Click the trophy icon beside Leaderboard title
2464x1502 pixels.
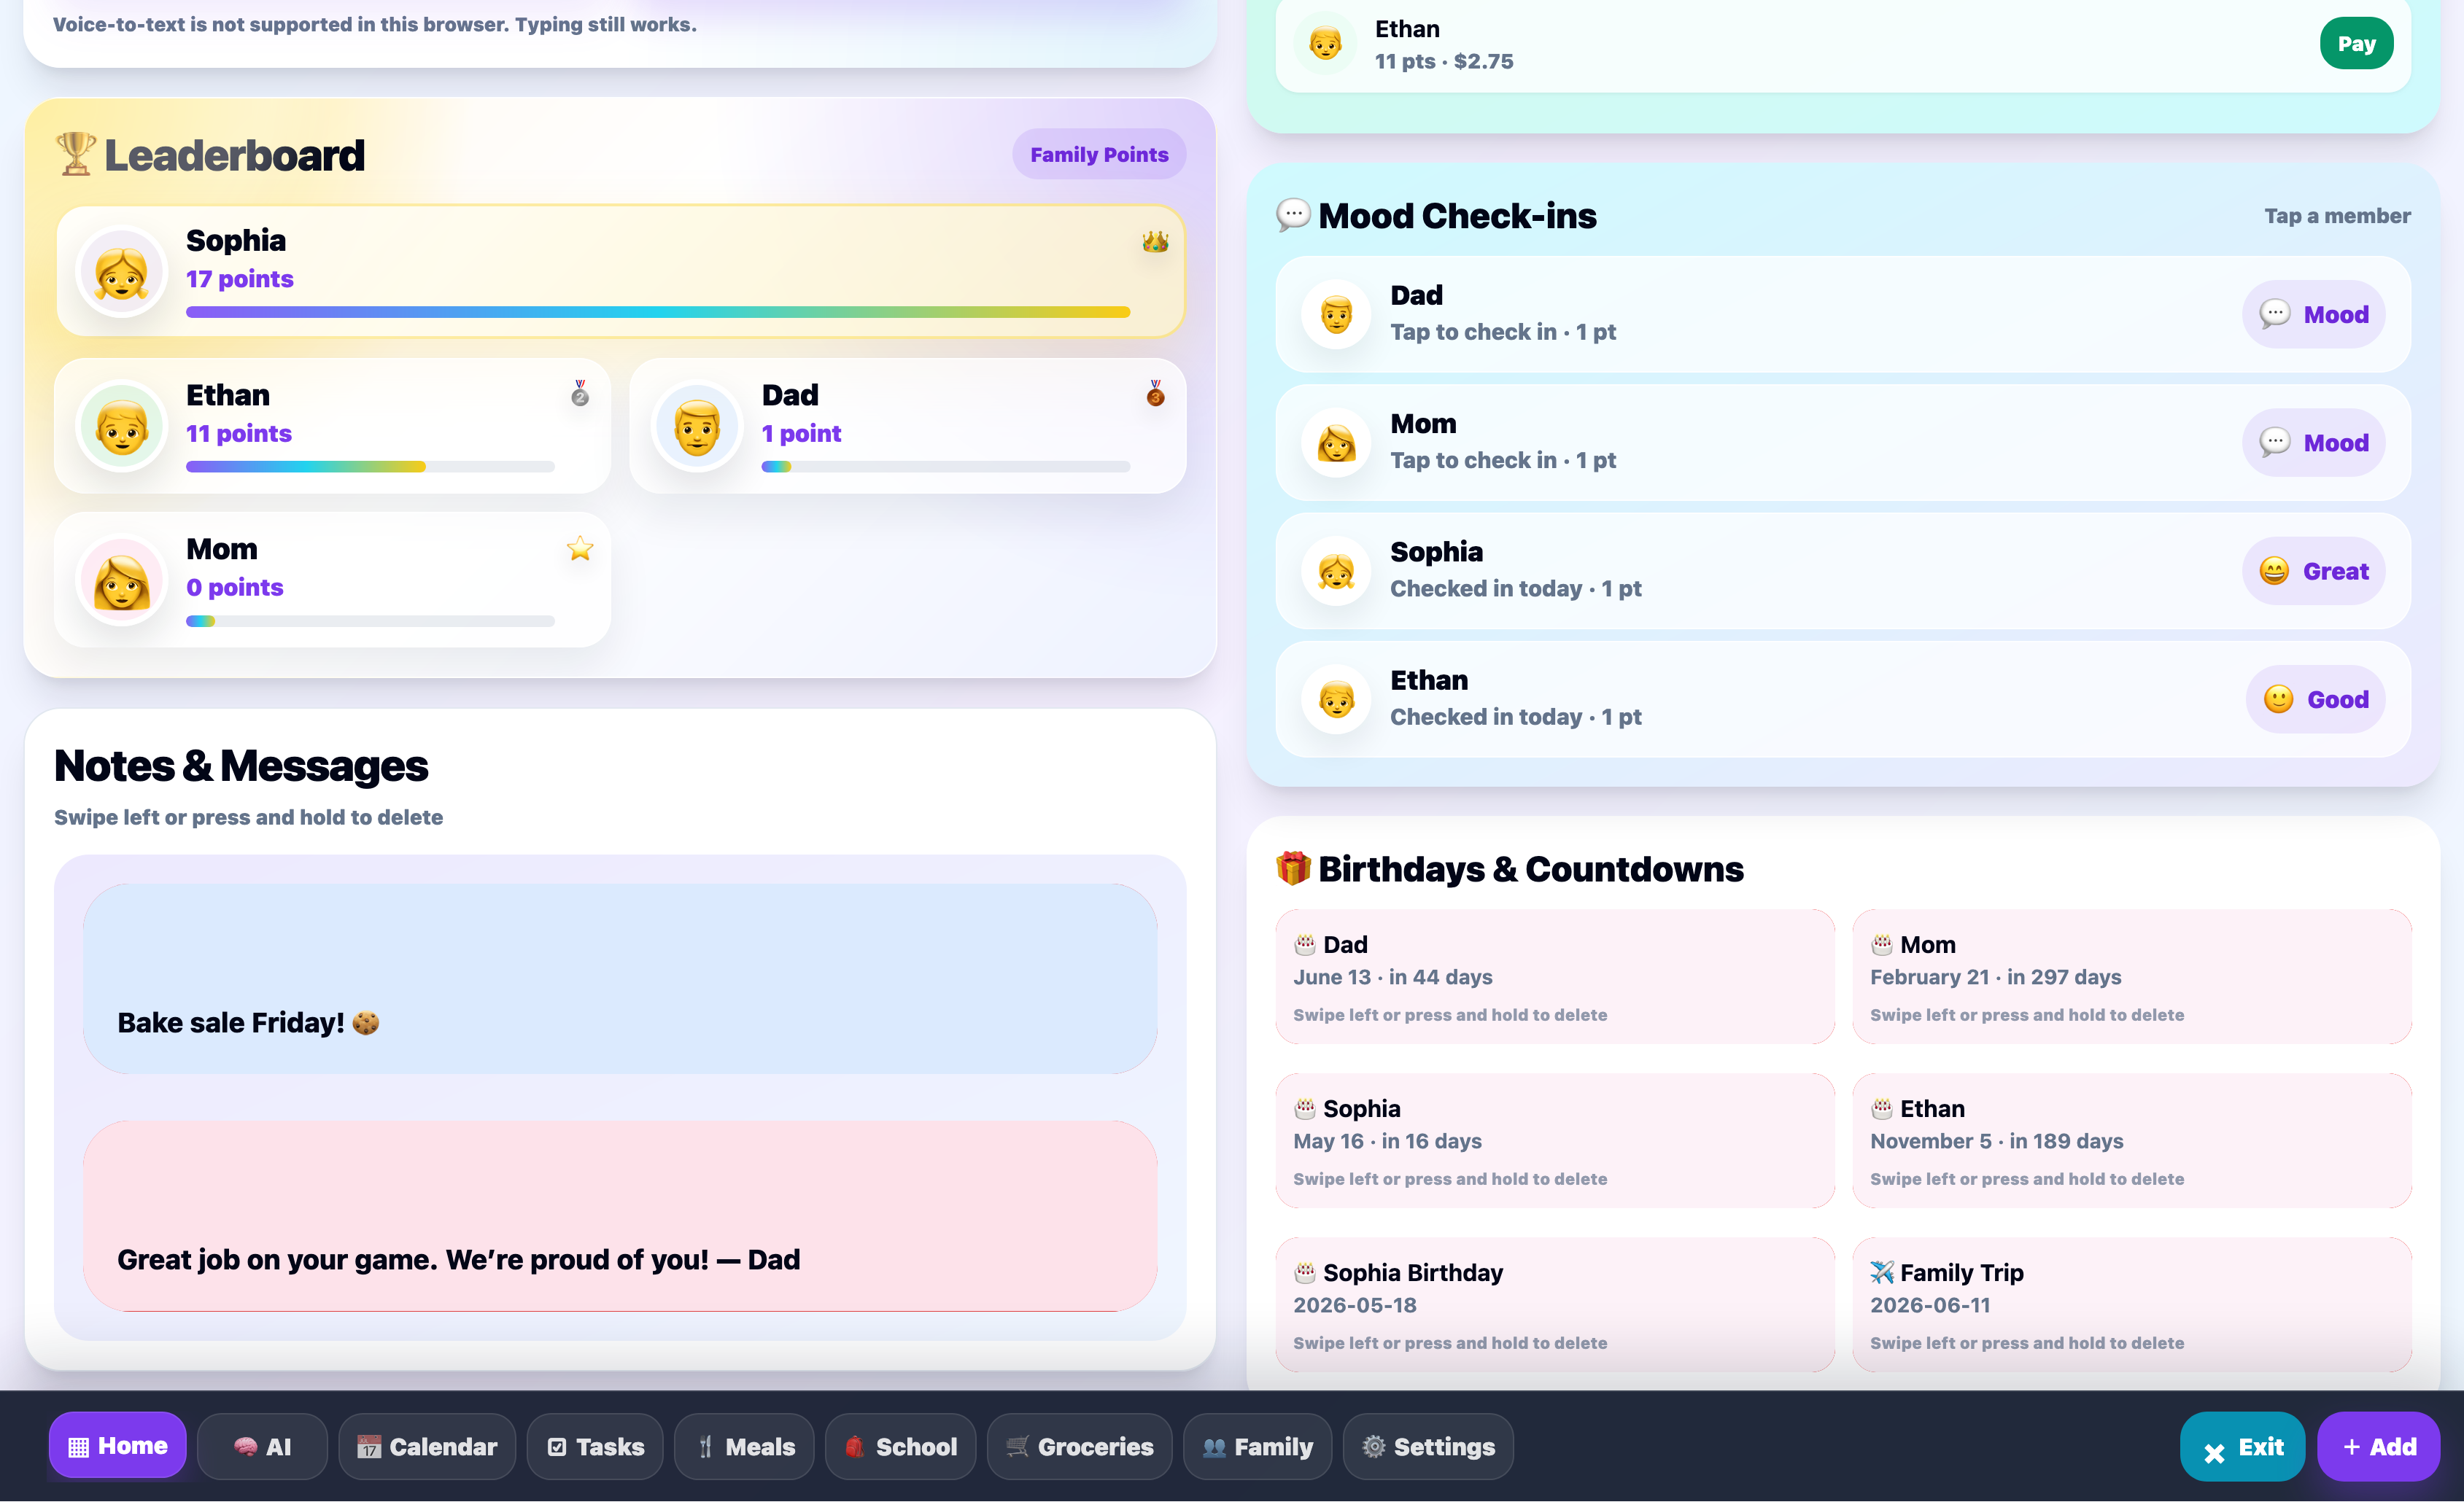tap(75, 154)
